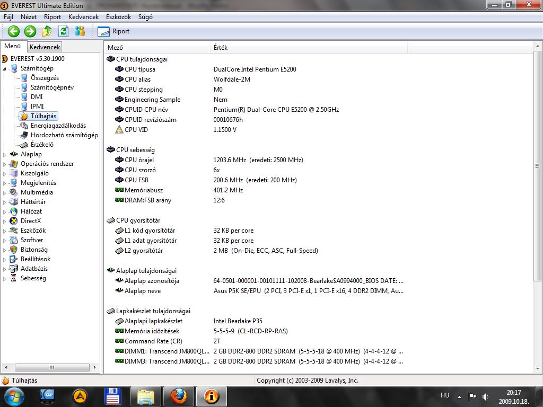Switch to the Kedvencek tab in the left panel
The height and width of the screenshot is (407, 543).
[45, 47]
